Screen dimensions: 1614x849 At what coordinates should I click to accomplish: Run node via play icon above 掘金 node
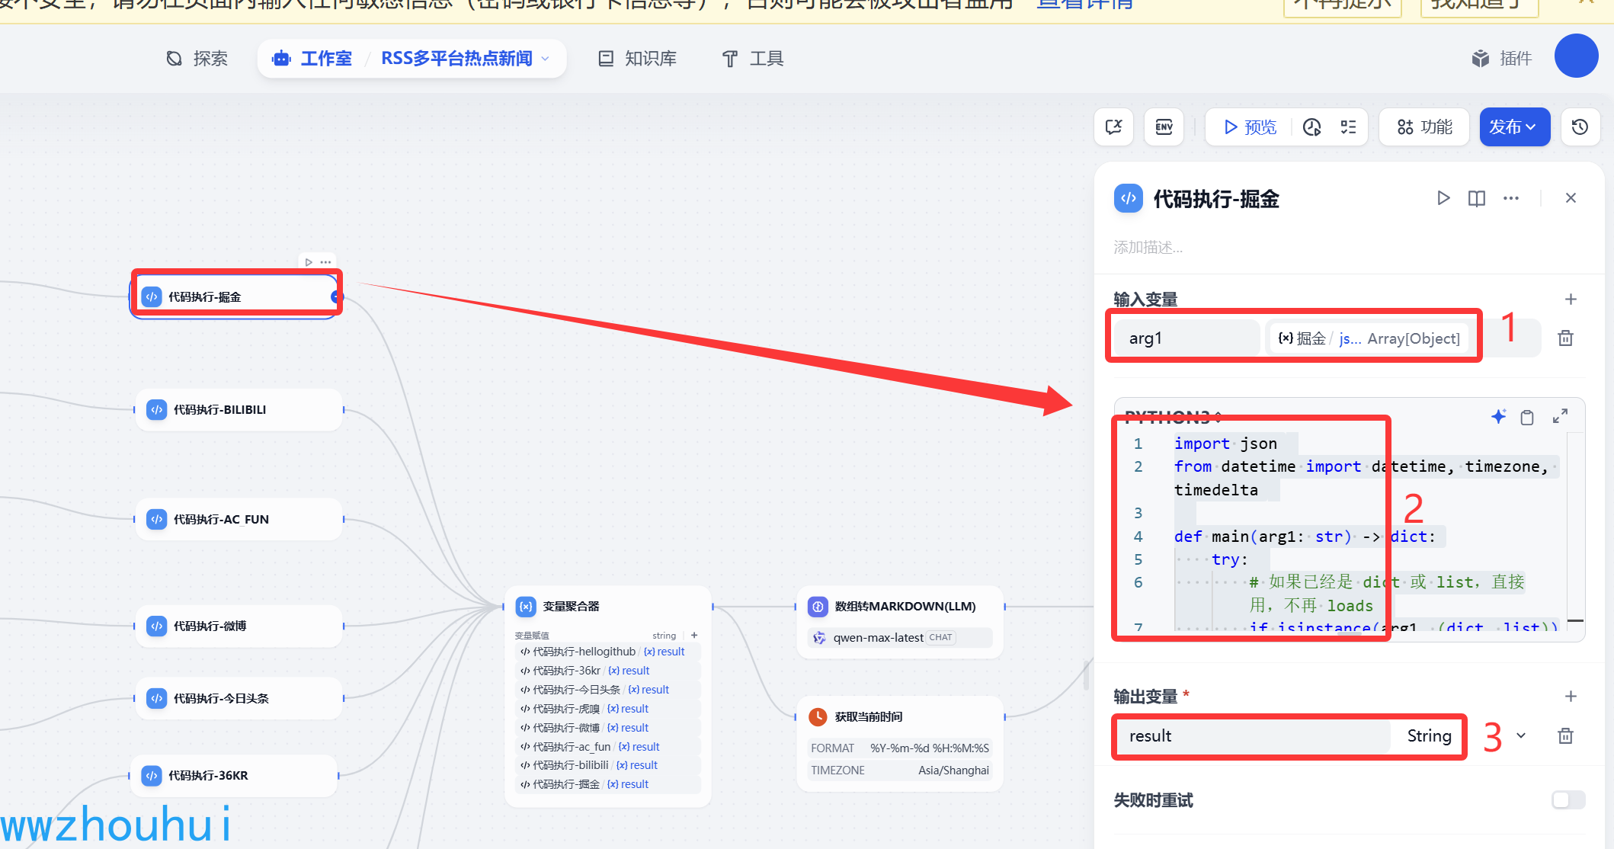point(309,262)
